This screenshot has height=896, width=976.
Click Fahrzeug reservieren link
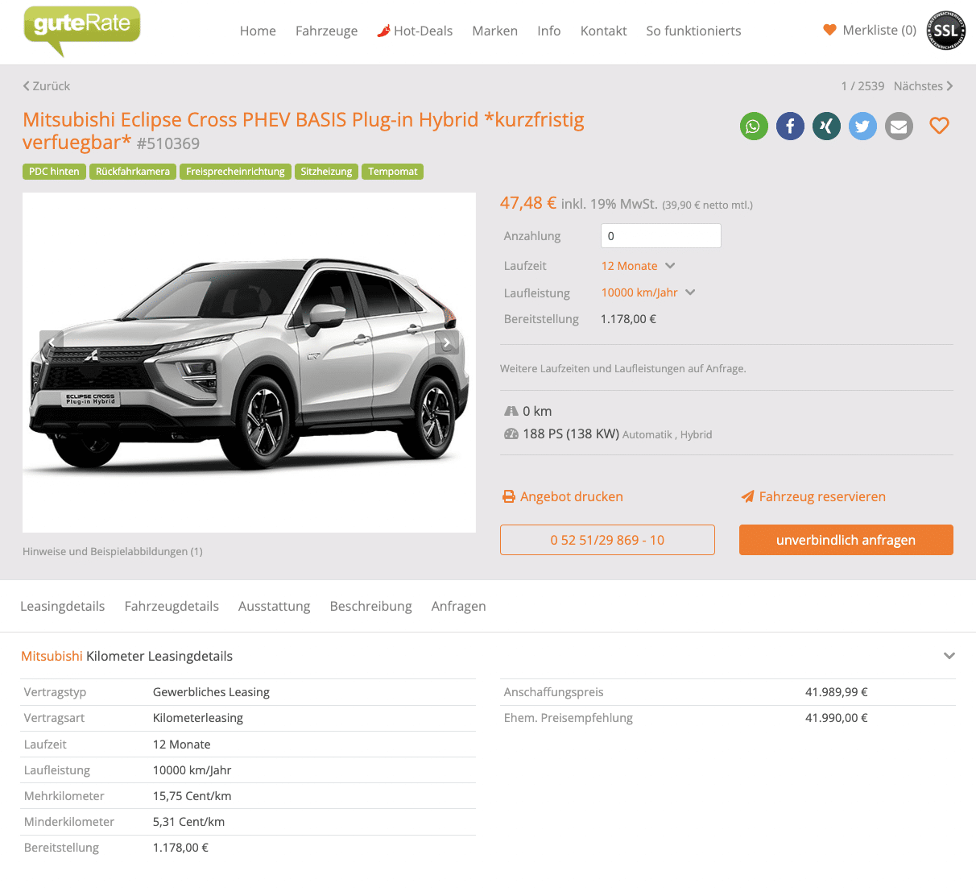[x=822, y=496]
